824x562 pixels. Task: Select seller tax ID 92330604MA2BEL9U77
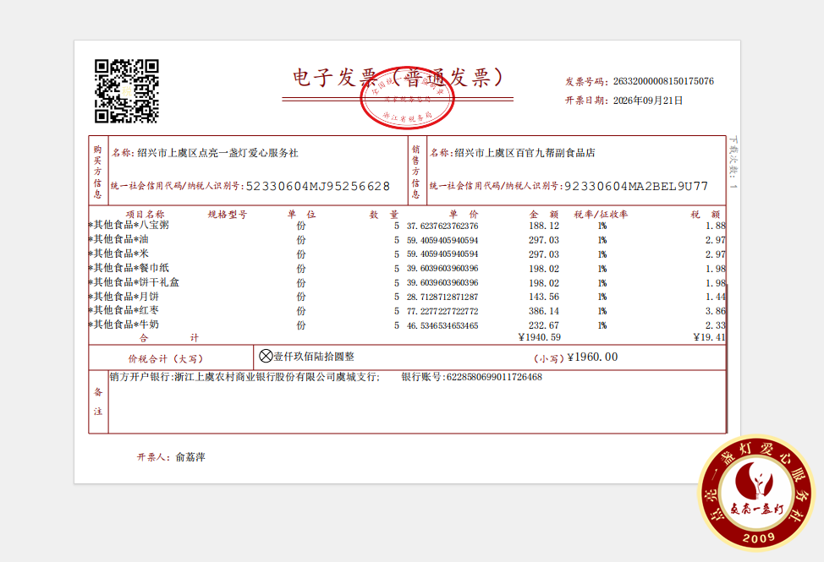coord(636,186)
